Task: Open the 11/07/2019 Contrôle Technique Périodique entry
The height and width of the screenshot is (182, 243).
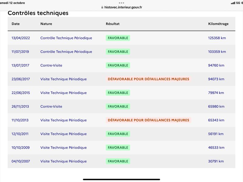Action: (66, 52)
